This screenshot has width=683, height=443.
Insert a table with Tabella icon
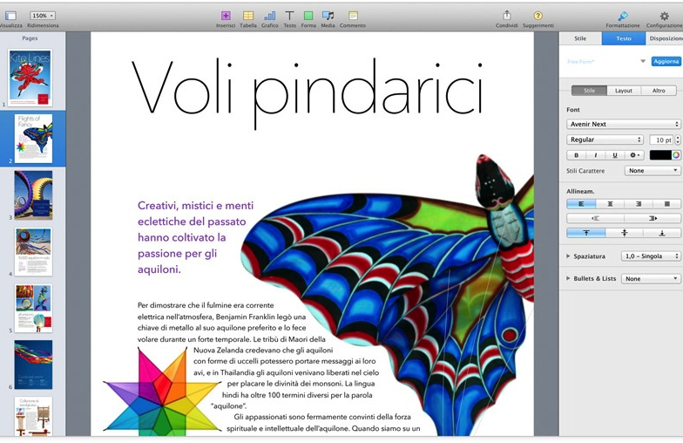click(x=247, y=16)
